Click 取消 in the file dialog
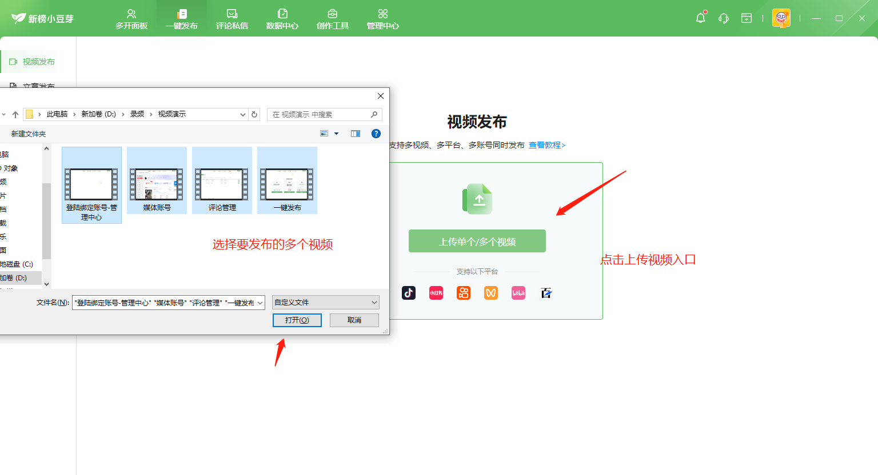 [354, 320]
